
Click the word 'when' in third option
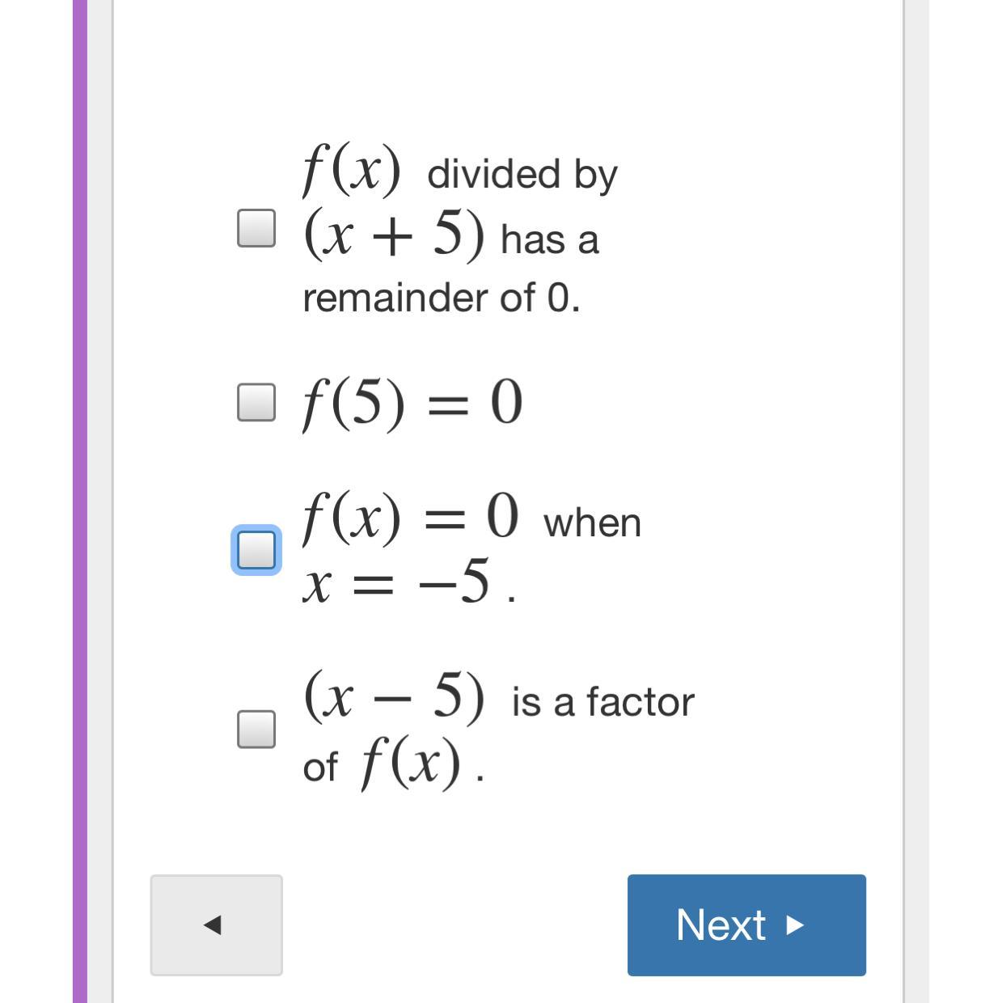(592, 523)
